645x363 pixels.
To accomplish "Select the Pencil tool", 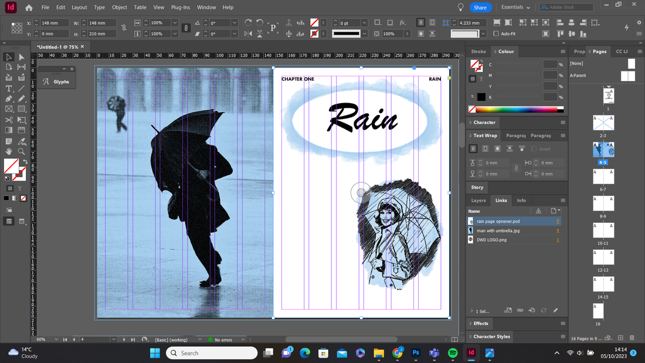I will coord(21,99).
